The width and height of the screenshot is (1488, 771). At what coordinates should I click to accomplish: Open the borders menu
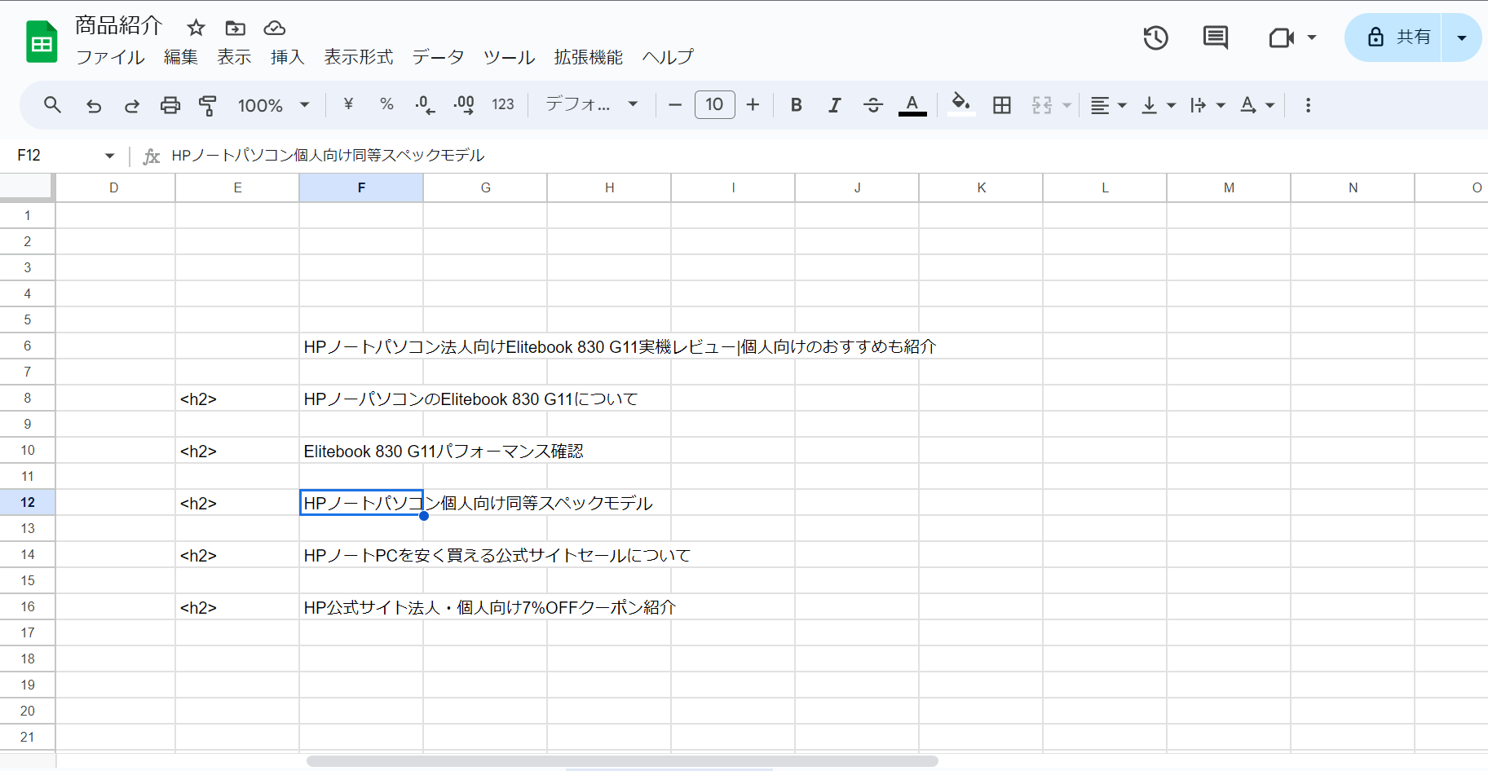point(1002,105)
